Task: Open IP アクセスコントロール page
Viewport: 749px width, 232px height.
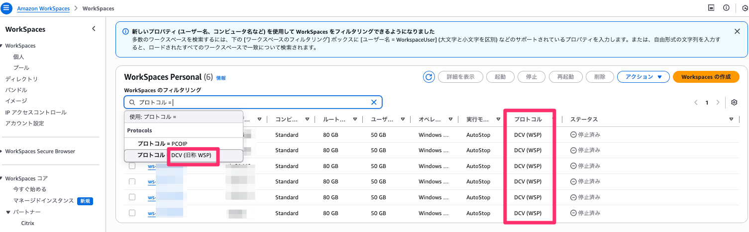Action: [36, 112]
